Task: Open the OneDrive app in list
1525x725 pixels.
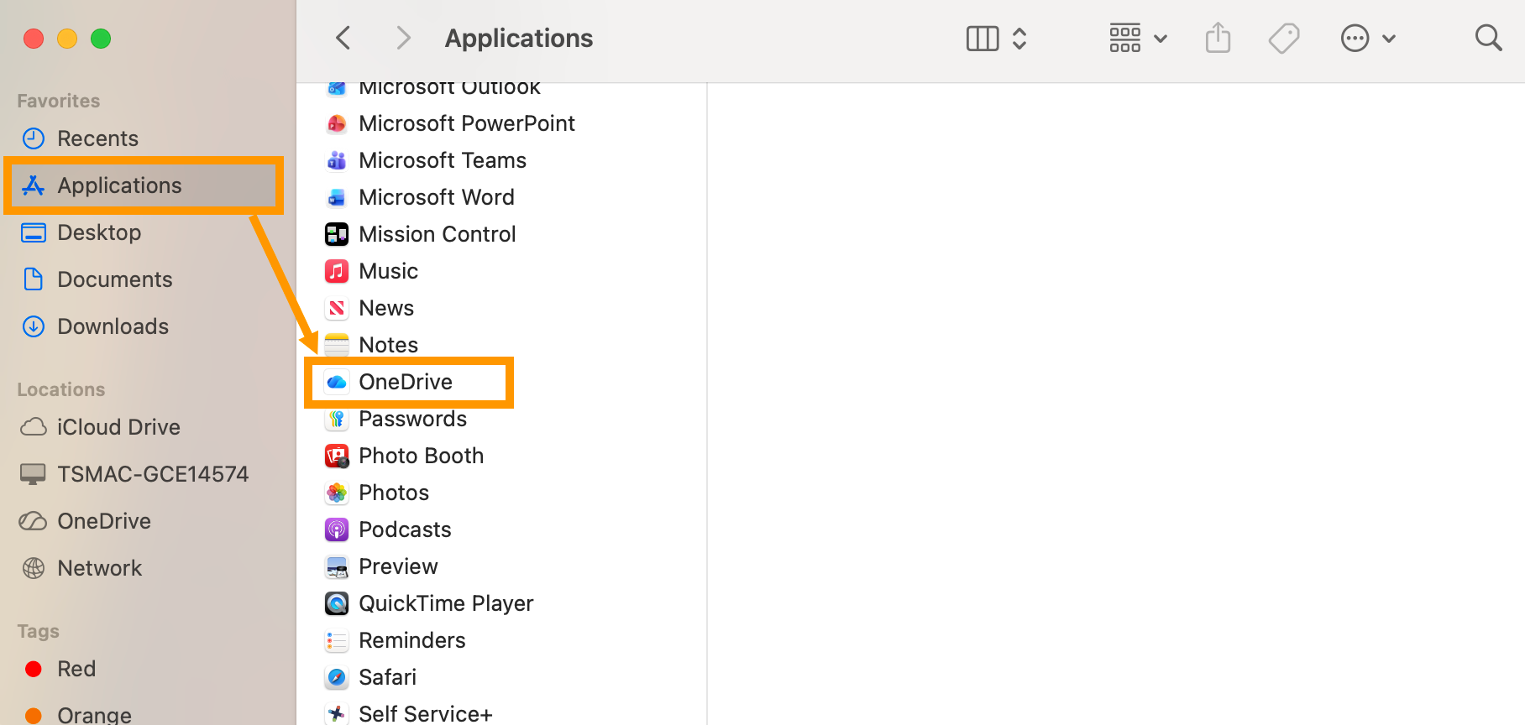Action: tap(406, 382)
